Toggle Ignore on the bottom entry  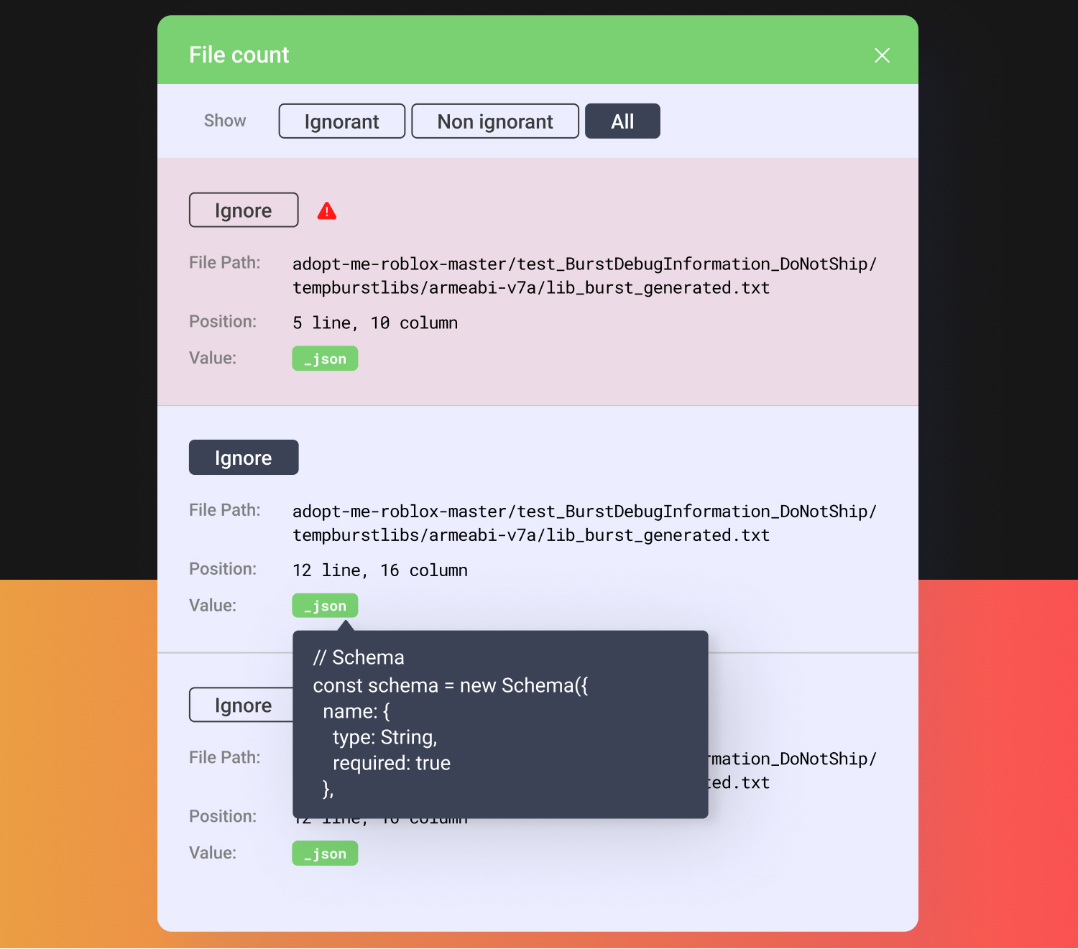pos(241,705)
